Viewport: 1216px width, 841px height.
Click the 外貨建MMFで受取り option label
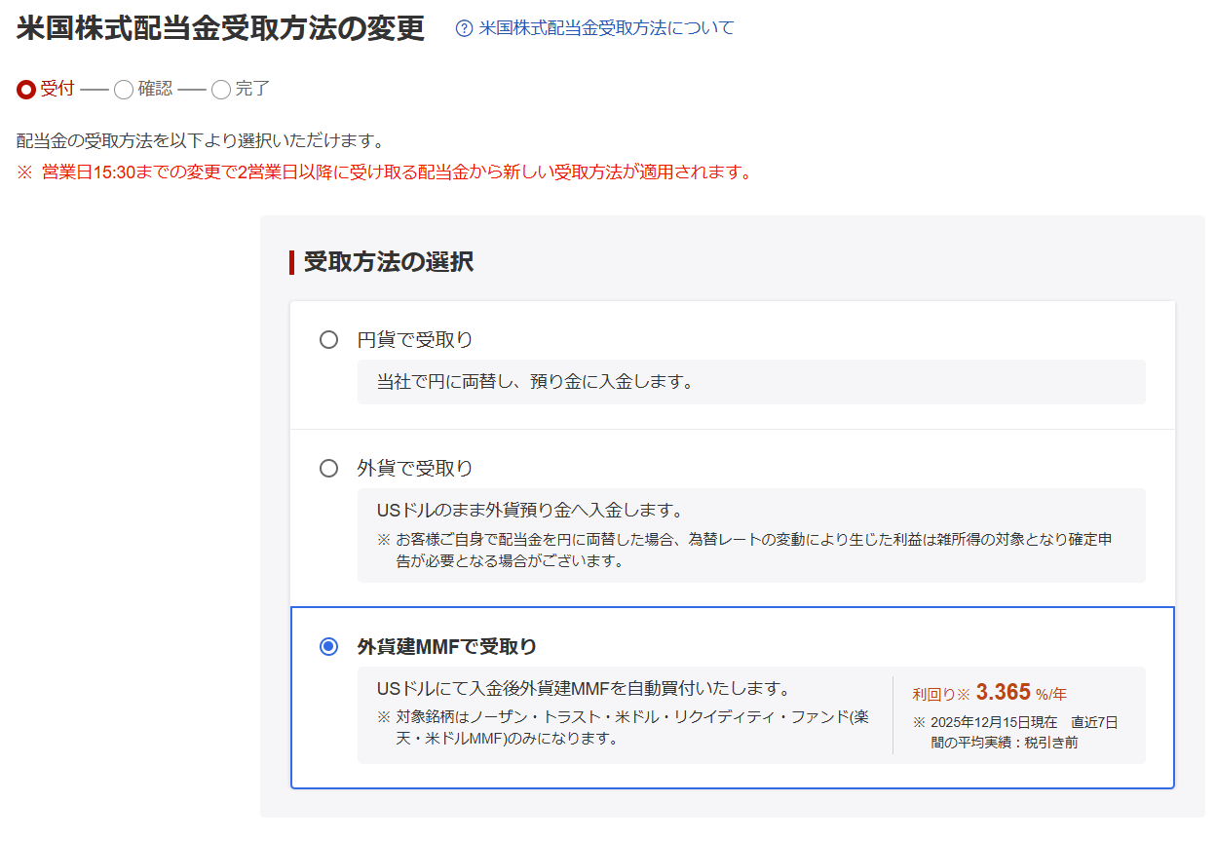pos(447,646)
